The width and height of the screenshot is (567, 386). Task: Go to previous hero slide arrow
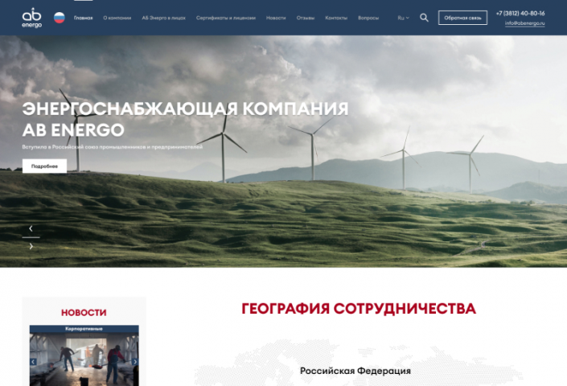(x=31, y=228)
